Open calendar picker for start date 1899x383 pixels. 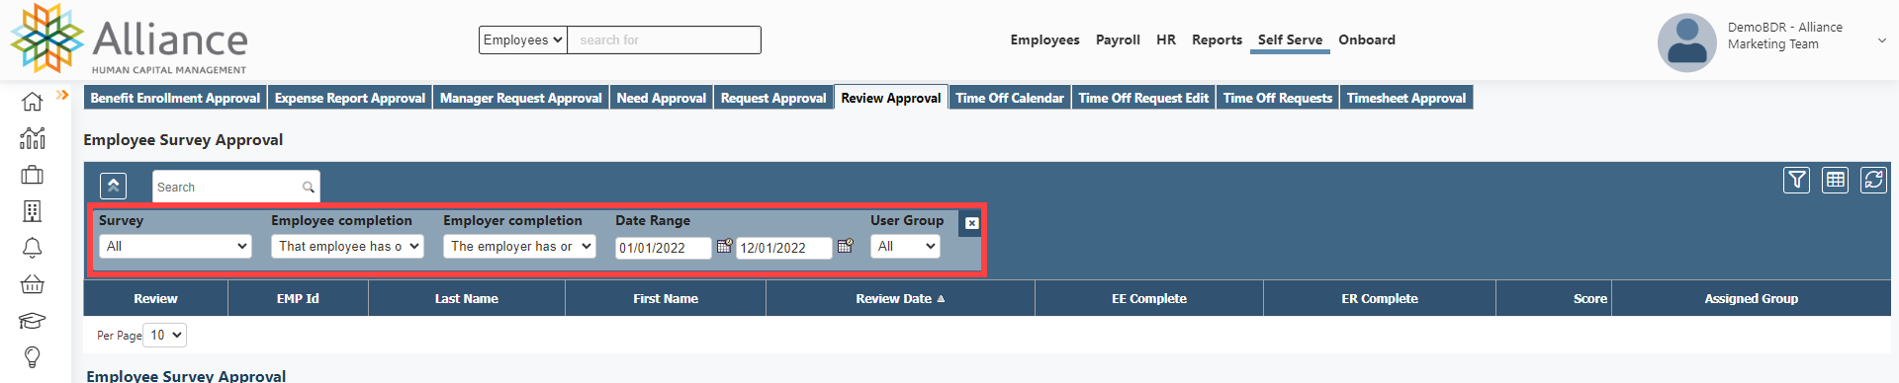point(724,246)
